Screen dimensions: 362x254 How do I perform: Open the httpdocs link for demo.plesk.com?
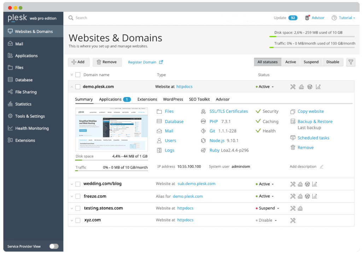point(185,86)
